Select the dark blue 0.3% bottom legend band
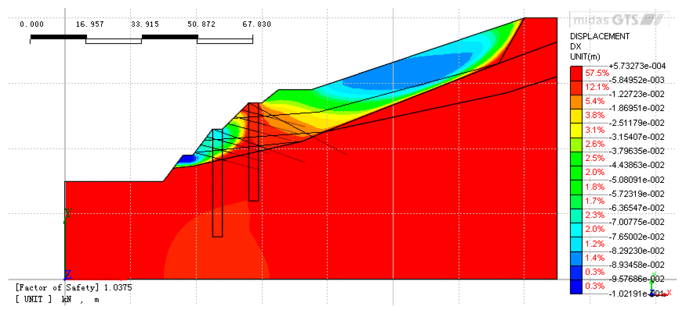The width and height of the screenshot is (682, 311). point(576,287)
